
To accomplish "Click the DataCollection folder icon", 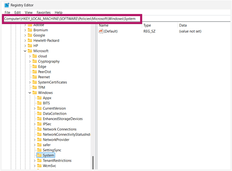I will (39, 113).
